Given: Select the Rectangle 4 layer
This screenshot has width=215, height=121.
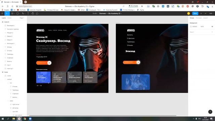Looking at the screenshot, I should pyautogui.click(x=10, y=26).
